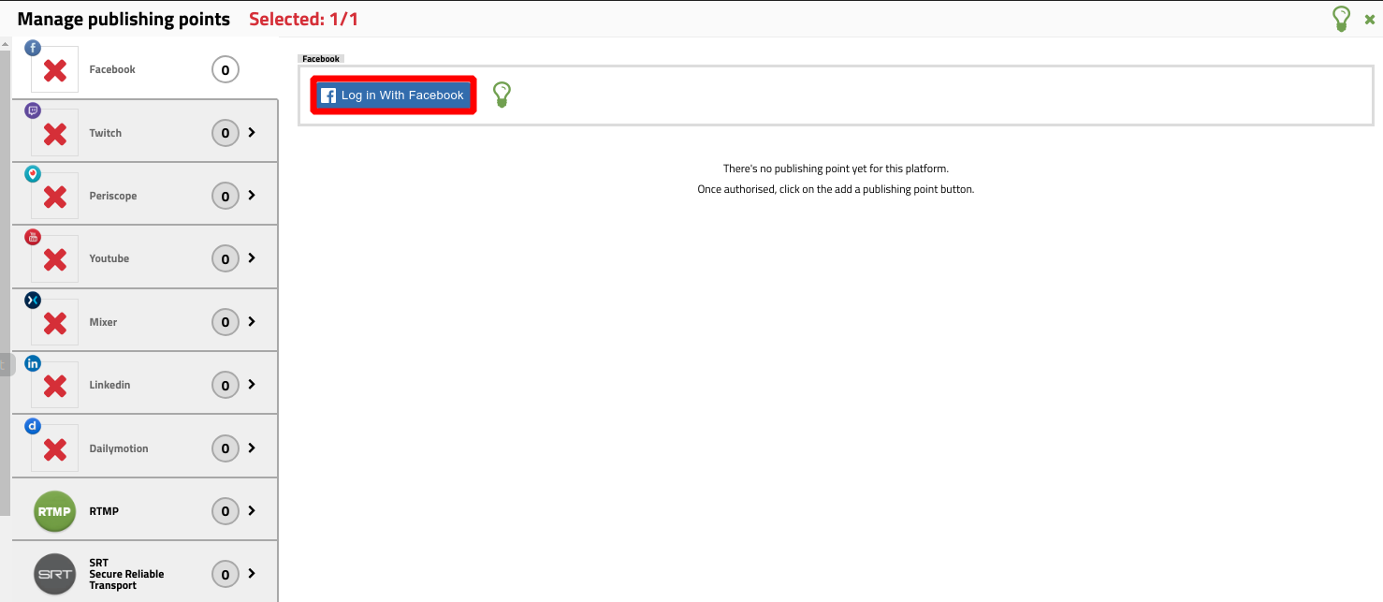This screenshot has height=602, width=1383.
Task: Click the Dailymotion count badge showing 0
Action: click(x=226, y=448)
